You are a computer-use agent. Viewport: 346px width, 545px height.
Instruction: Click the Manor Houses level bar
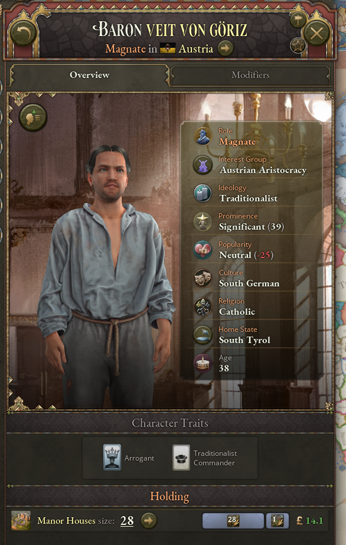coord(233,521)
